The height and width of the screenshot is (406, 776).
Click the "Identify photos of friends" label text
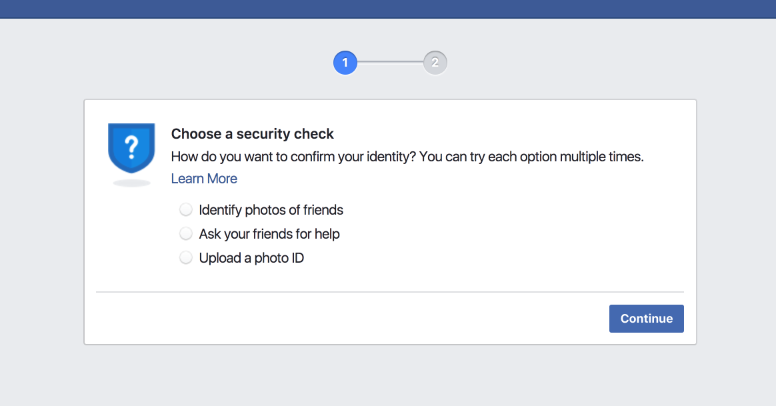(271, 210)
